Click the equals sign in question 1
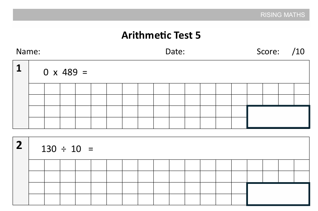This screenshot has width=318, height=211. point(85,72)
